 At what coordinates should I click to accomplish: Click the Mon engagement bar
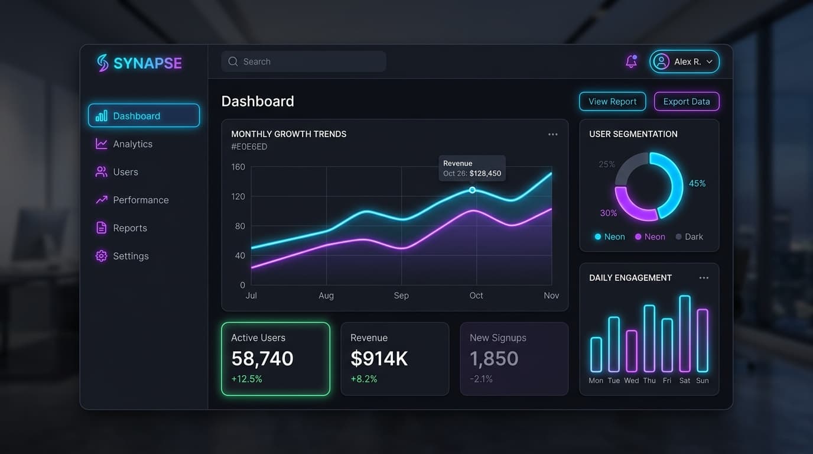pos(596,355)
